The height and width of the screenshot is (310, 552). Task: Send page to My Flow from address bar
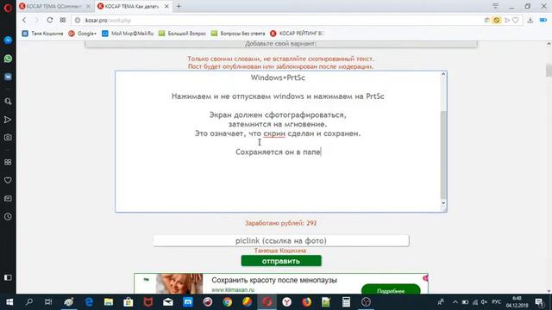507,21
